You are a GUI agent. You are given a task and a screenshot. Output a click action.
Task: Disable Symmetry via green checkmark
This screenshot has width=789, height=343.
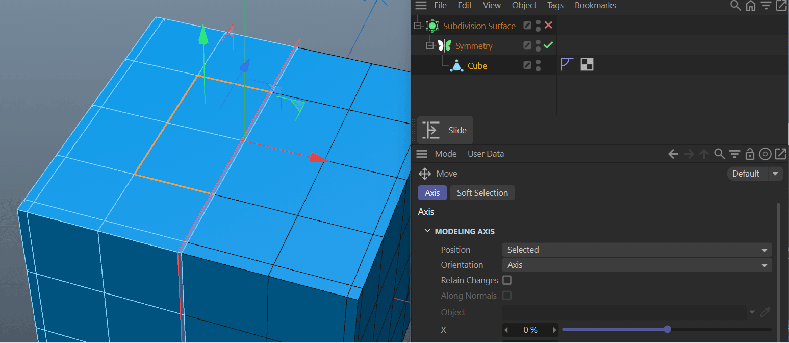[x=548, y=45]
